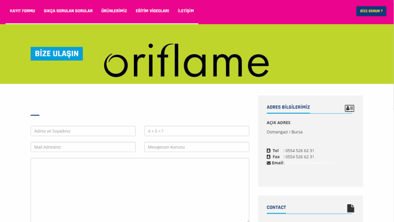The image size is (394, 222).
Task: Click the faint email address link
Action: click(310, 163)
